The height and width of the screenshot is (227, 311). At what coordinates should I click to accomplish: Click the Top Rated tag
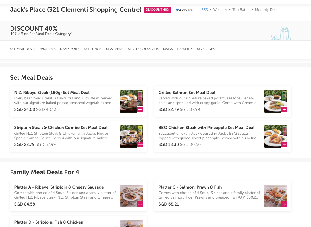point(241,10)
